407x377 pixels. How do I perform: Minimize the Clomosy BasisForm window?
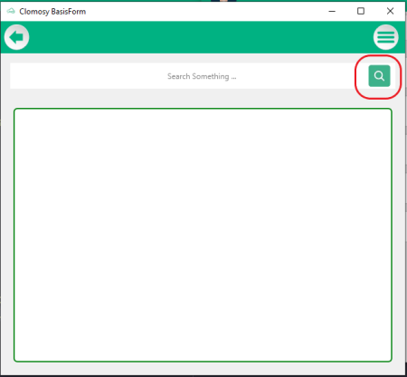pos(332,11)
